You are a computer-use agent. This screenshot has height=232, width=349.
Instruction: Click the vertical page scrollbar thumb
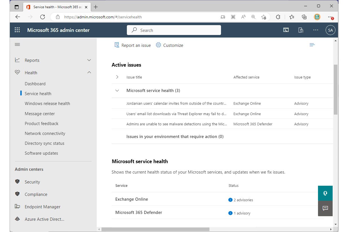(335, 89)
